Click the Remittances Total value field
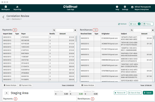 coord(92,94)
